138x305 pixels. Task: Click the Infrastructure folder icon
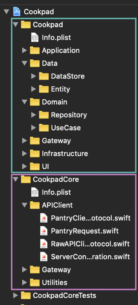tap(35, 153)
